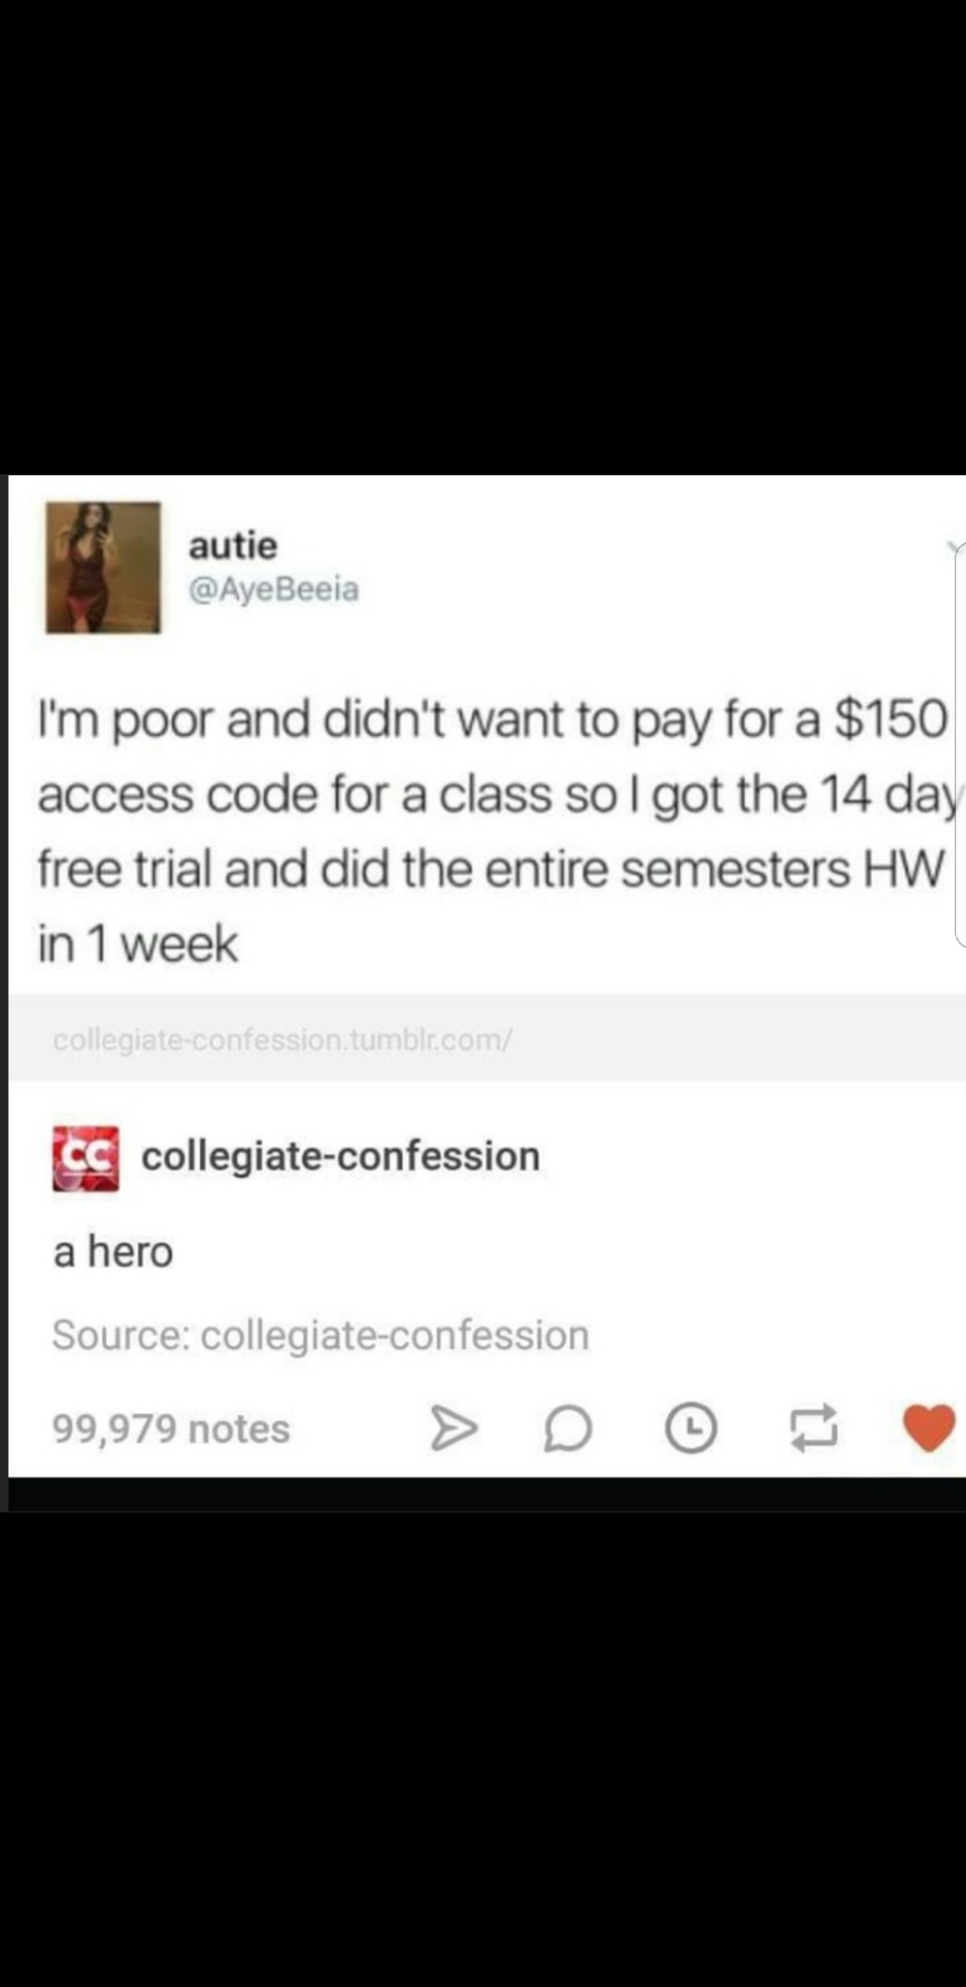Reblog the post with the arrows icon

coord(814,1428)
